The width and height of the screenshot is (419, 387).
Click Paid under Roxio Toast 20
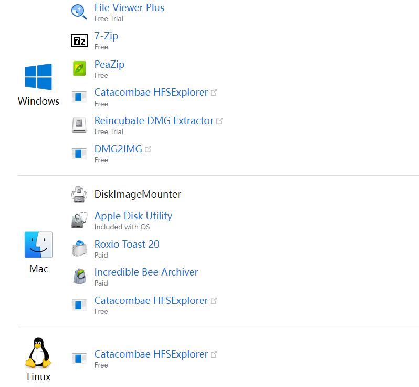coord(101,256)
